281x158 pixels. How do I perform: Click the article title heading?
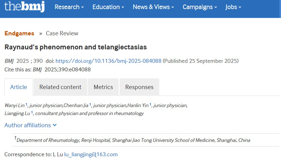pos(76,47)
